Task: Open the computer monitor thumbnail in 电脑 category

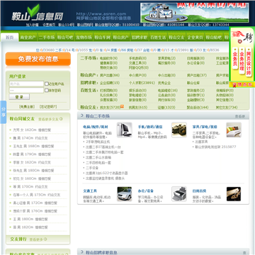Action: 125,130
